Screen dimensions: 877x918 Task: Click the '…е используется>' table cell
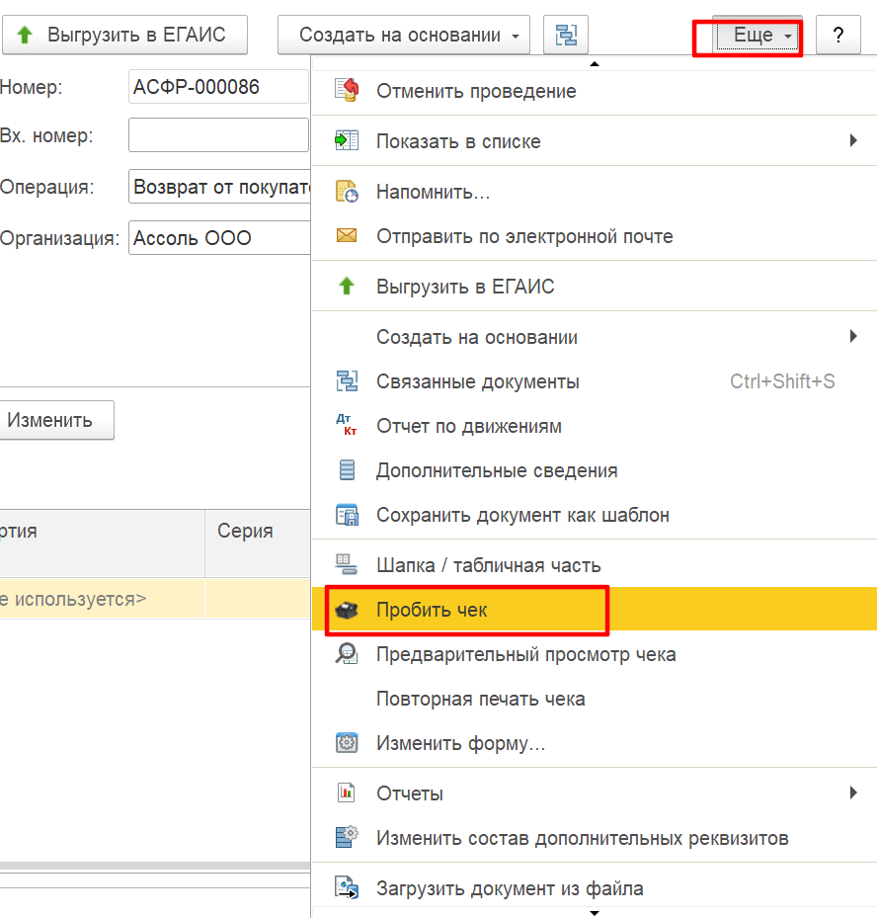point(103,599)
